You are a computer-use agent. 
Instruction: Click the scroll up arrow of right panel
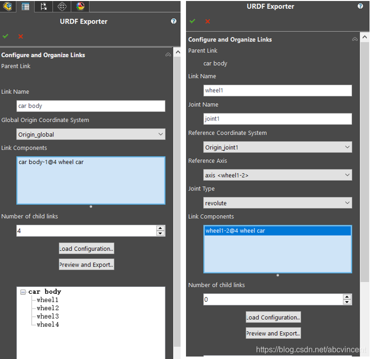coord(365,37)
